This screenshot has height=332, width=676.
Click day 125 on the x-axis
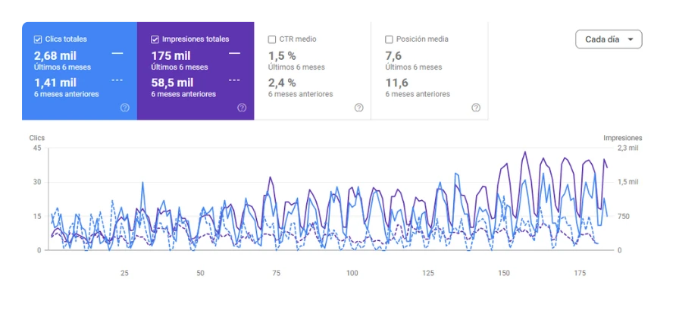(428, 273)
